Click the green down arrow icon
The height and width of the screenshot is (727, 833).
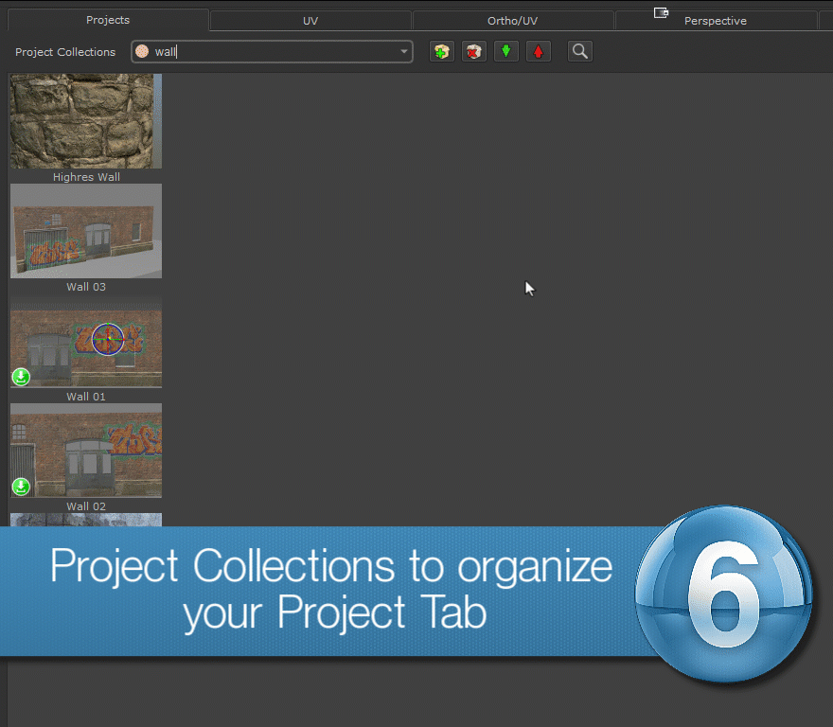tap(506, 52)
